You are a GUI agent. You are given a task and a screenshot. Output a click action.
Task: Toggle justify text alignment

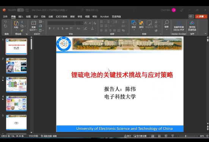click(115, 30)
